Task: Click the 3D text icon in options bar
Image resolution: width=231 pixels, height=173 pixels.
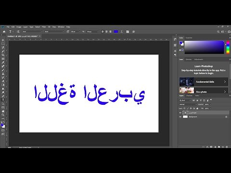Action: click(x=133, y=32)
